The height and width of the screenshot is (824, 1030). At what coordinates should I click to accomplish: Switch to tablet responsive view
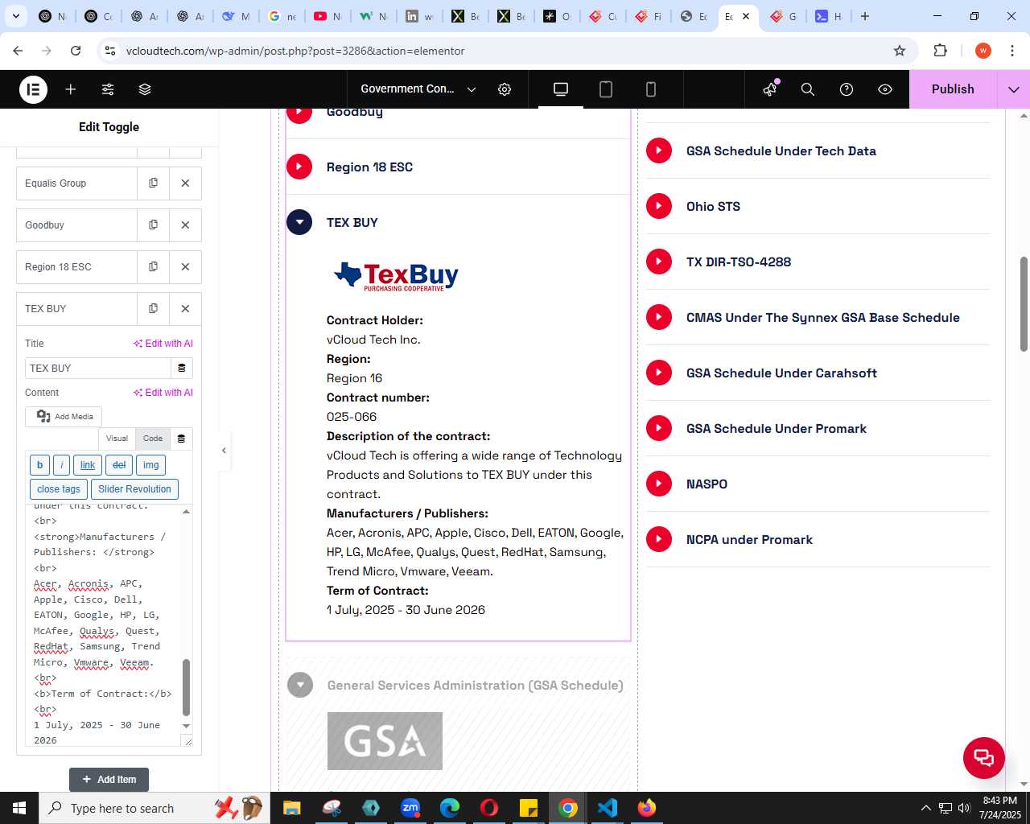pyautogui.click(x=606, y=89)
